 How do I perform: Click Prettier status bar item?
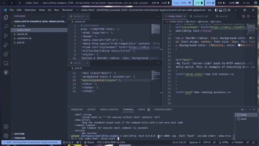[x=238, y=142]
